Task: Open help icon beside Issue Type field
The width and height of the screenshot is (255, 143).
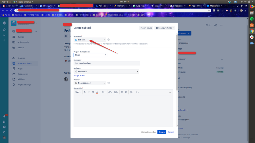Action: [109, 39]
